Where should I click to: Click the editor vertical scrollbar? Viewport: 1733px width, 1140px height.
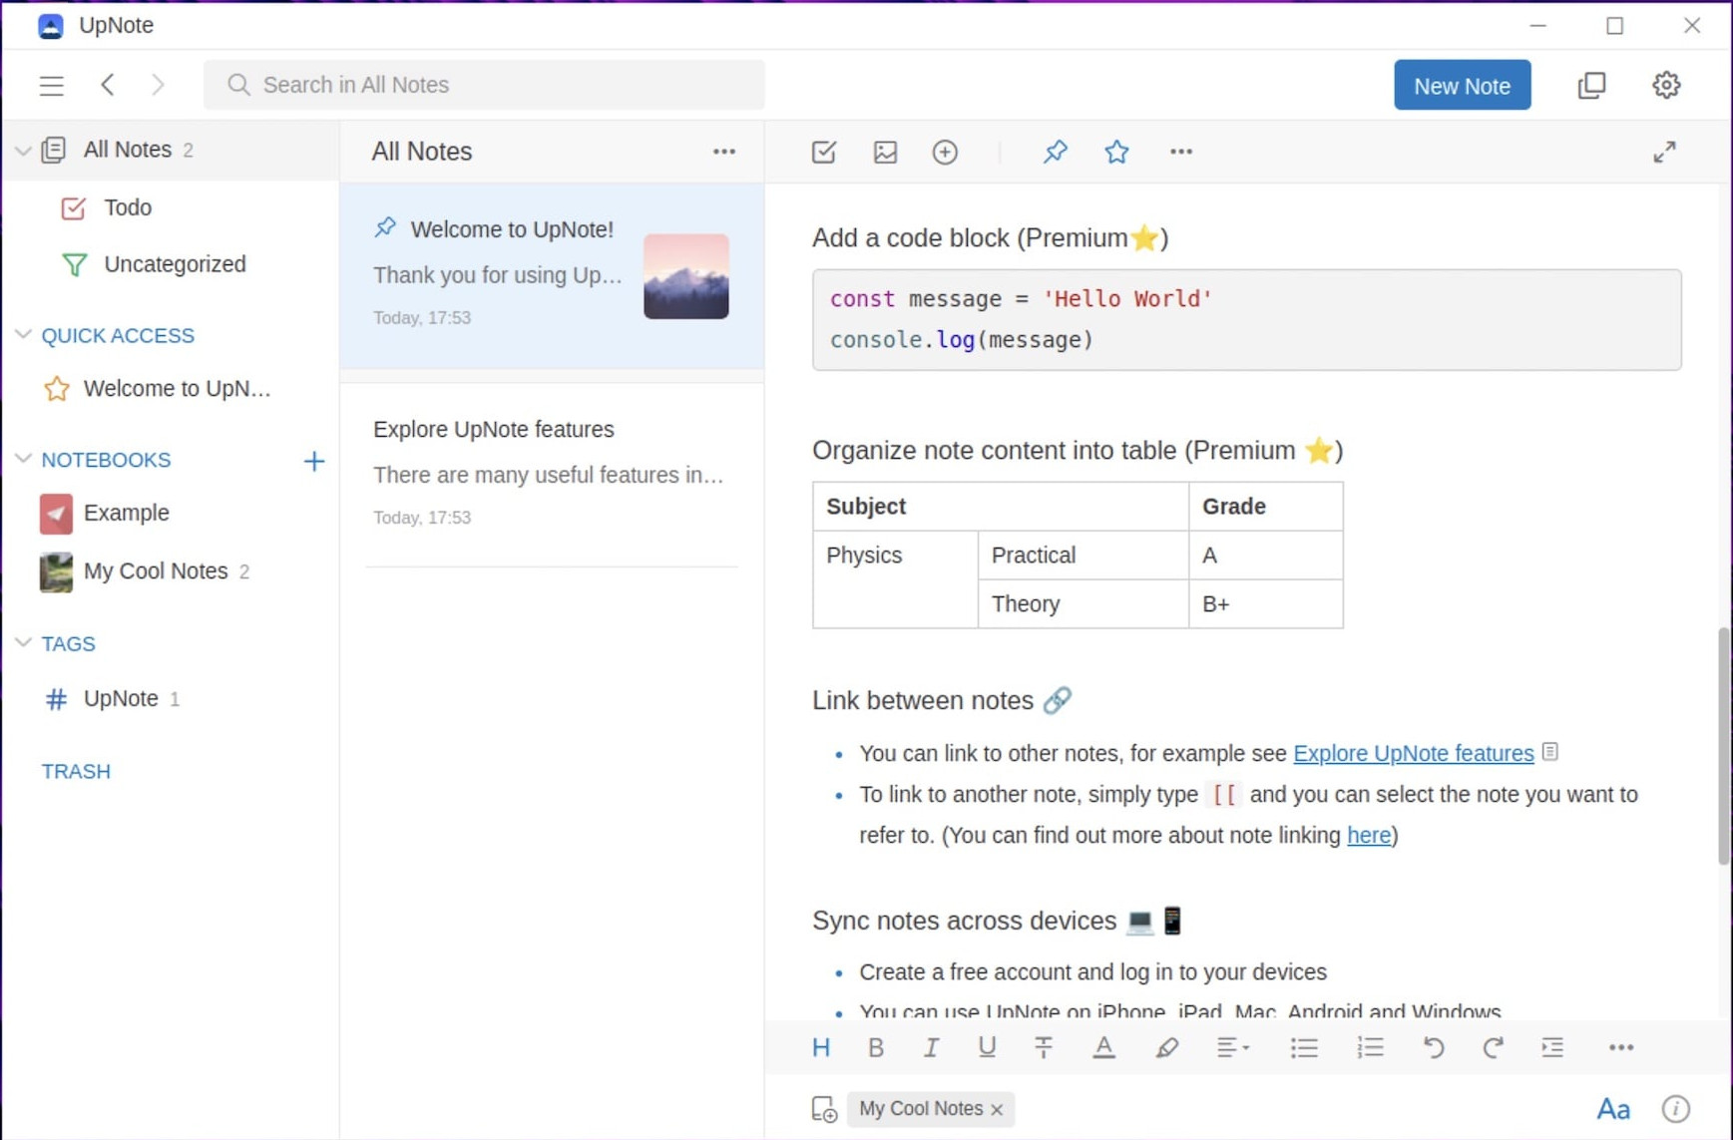[x=1723, y=744]
